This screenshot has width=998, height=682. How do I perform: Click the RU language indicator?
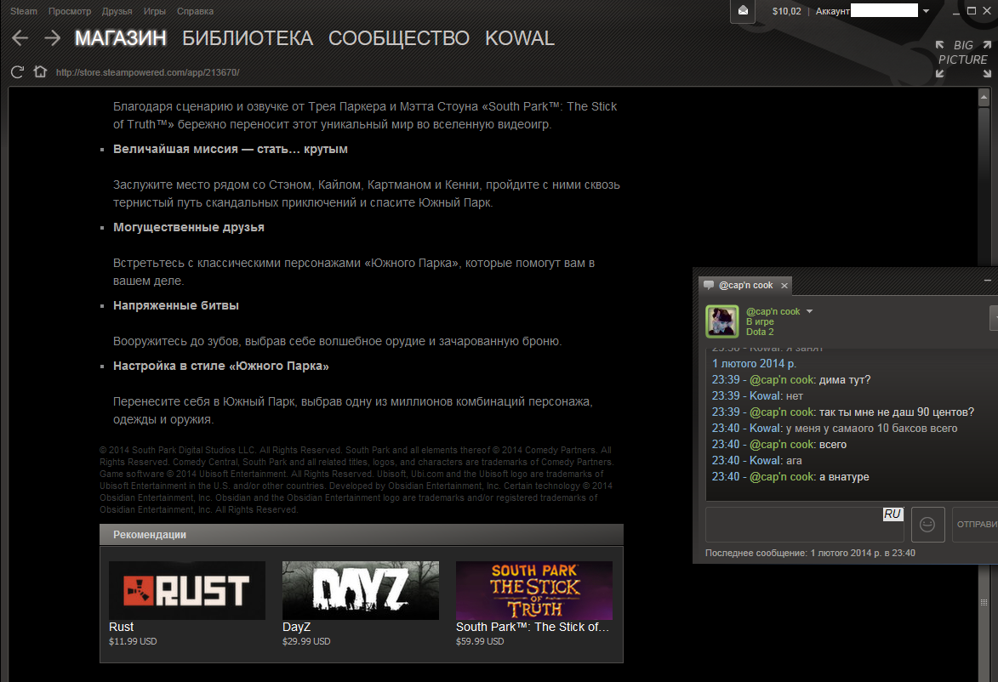(892, 514)
